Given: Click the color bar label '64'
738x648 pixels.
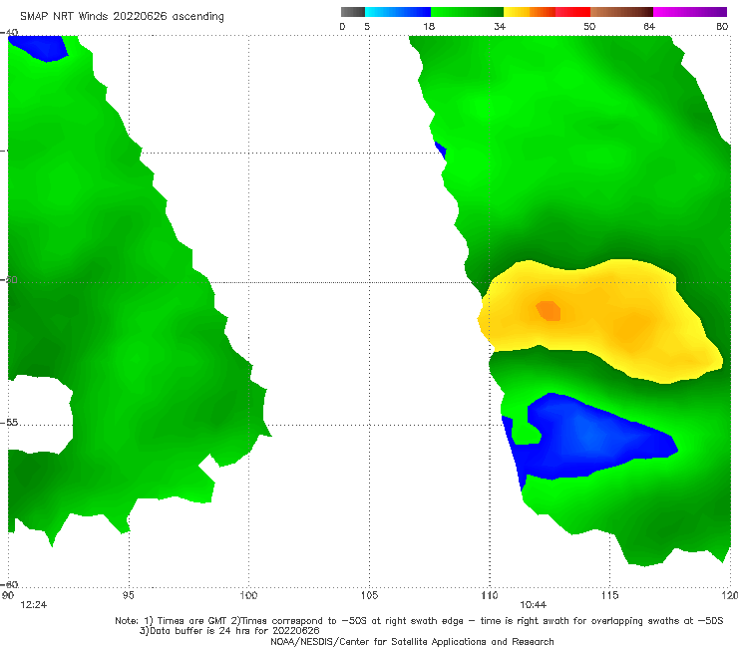Looking at the screenshot, I should tap(649, 27).
